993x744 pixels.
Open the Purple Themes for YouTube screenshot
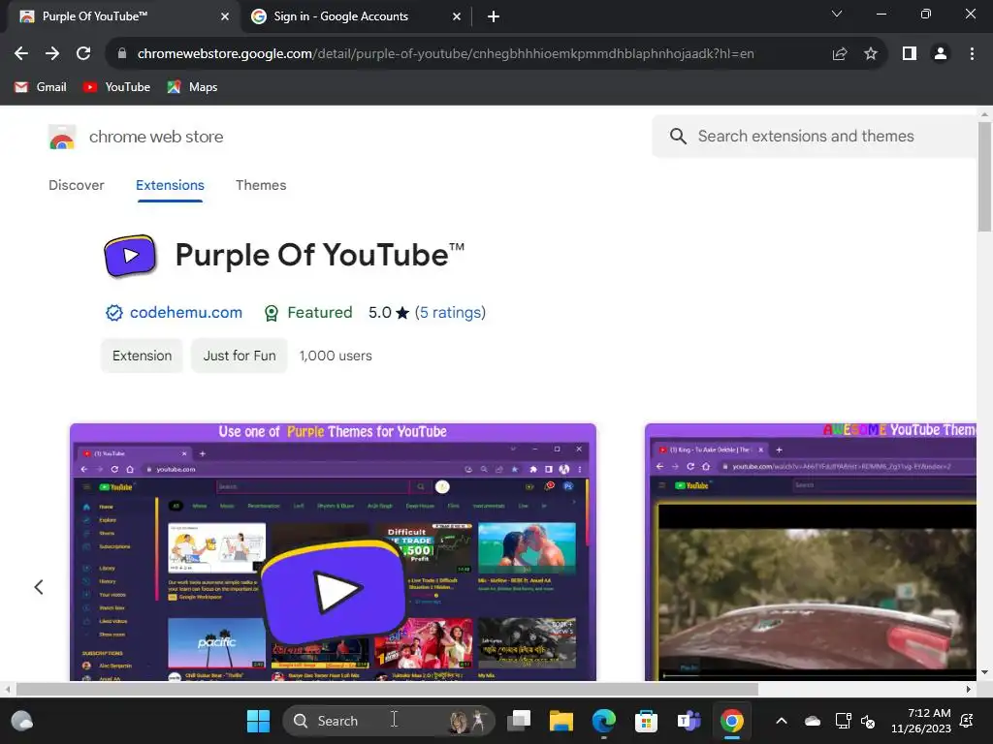pos(334,552)
